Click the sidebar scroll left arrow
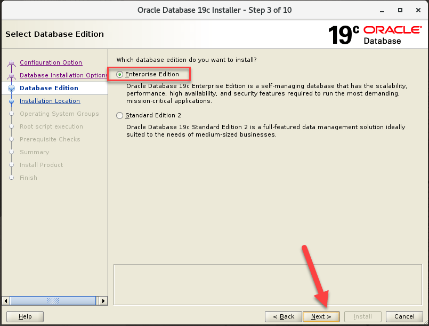The height and width of the screenshot is (326, 429). 6,301
